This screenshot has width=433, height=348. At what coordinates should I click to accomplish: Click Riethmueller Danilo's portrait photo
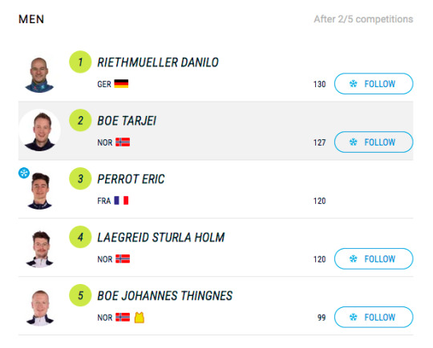(39, 74)
